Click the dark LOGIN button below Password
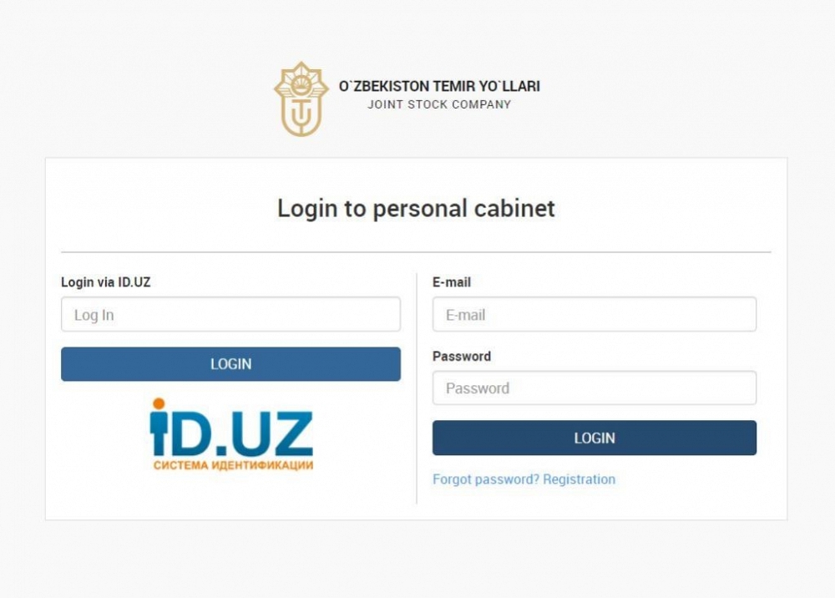This screenshot has width=835, height=598. [595, 438]
